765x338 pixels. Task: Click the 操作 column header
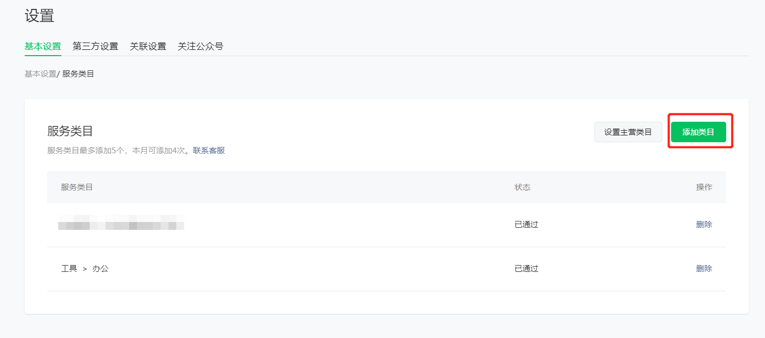pyautogui.click(x=704, y=187)
